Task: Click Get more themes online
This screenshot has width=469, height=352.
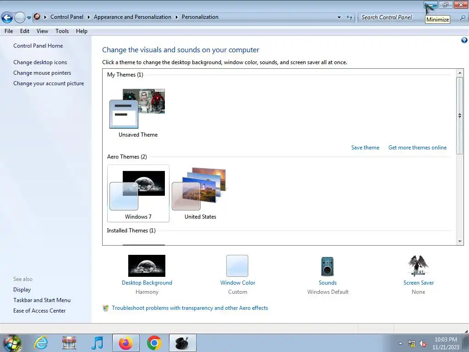Action: coord(417,148)
